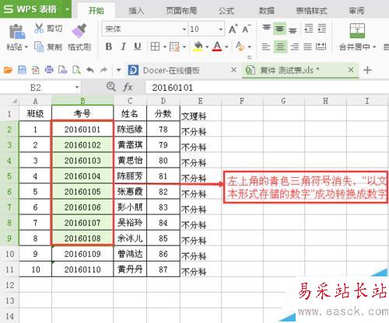The height and width of the screenshot is (323, 389).
Task: Expand the Merge and Center dropdown arrow
Action: pyautogui.click(x=374, y=47)
